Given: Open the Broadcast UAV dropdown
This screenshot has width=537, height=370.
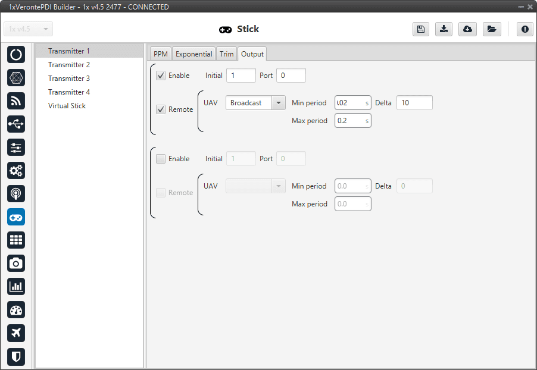Looking at the screenshot, I should 255,103.
